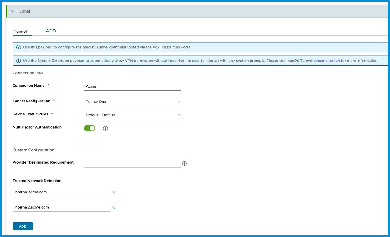Click info icon in System Extension banner
This screenshot has height=237, width=390.
point(19,61)
